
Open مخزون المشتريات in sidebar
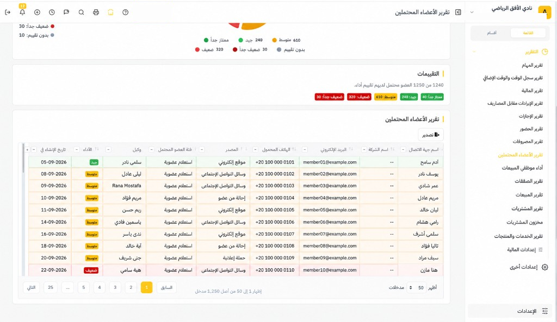[x=525, y=222]
